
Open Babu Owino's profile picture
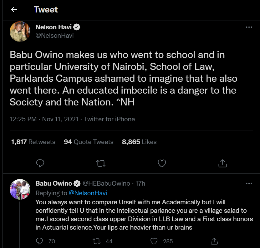[20, 189]
